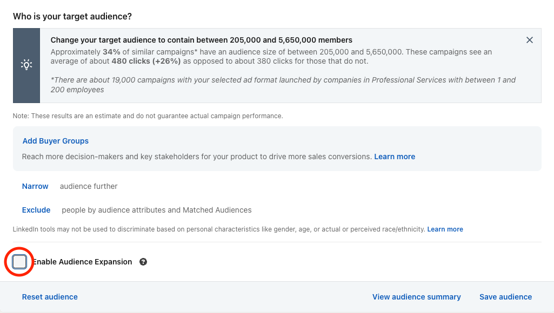This screenshot has height=313, width=554.
Task: Save audience settings
Action: coord(505,297)
